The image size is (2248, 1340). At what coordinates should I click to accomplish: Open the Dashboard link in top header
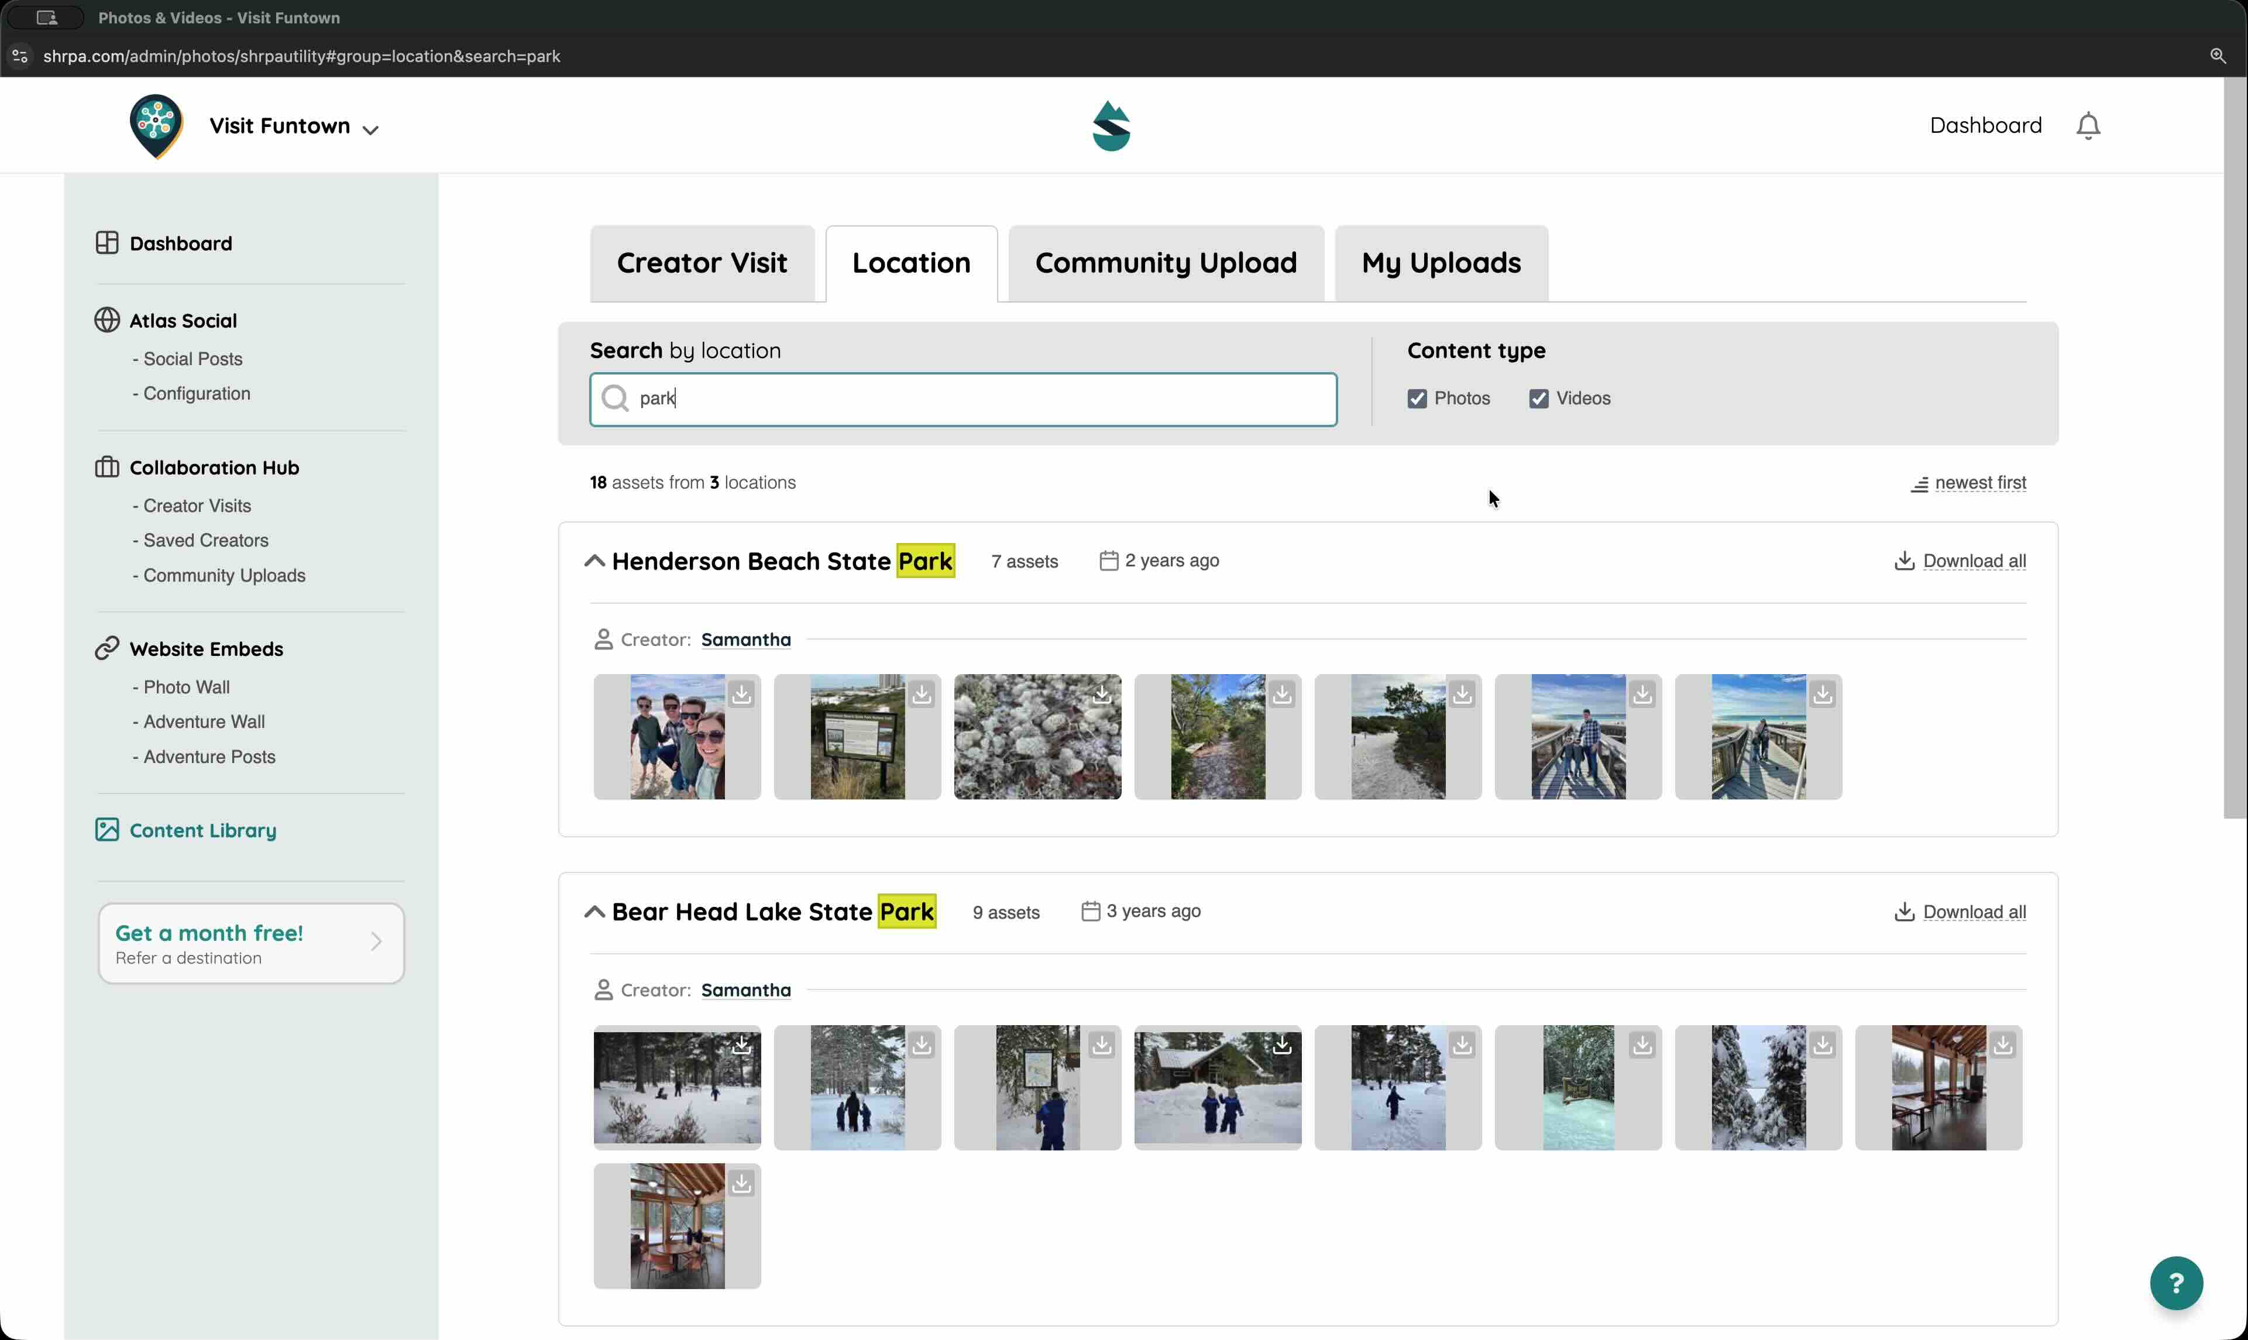coord(1986,125)
